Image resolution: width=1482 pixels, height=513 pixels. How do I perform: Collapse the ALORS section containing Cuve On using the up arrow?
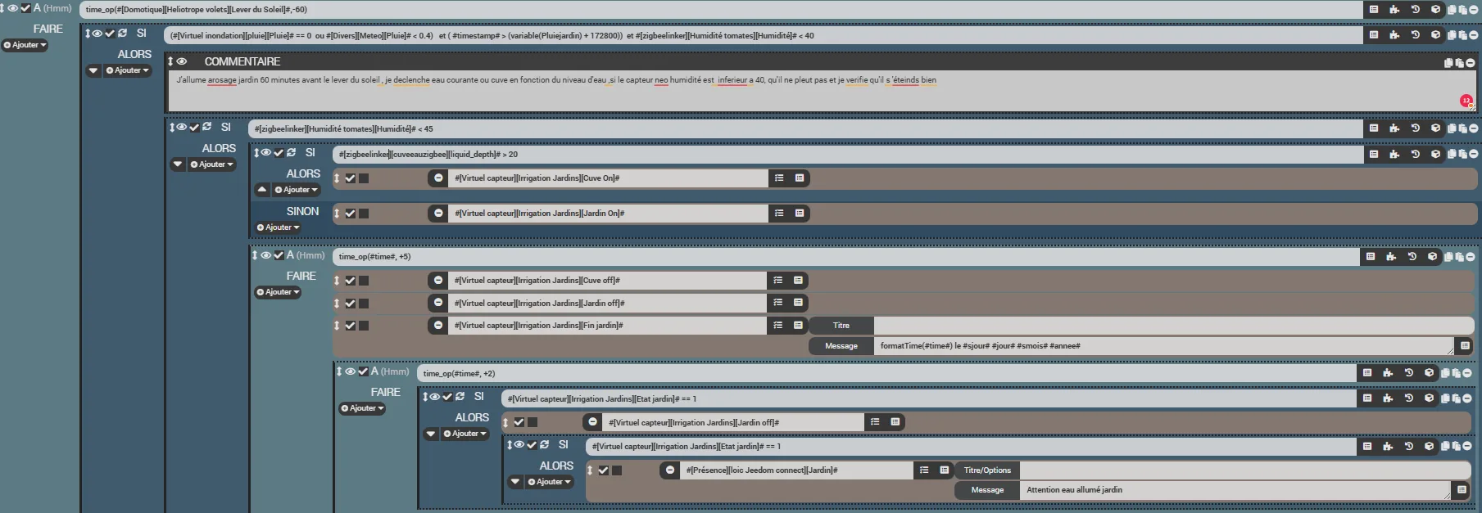(261, 190)
